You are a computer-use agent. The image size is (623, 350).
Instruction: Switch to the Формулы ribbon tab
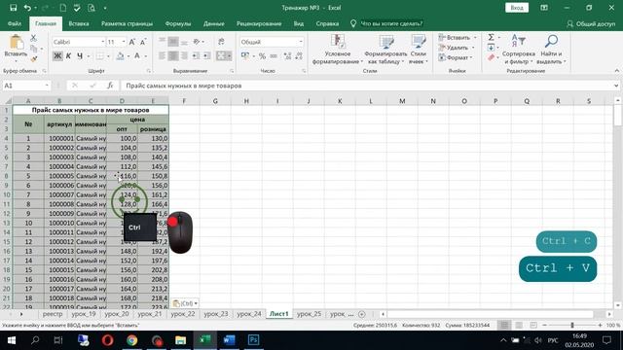point(178,23)
